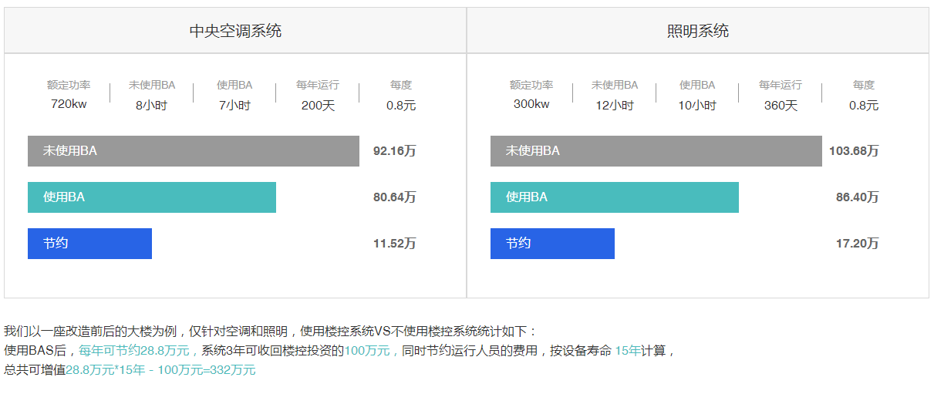Click the 300kw rated power value
This screenshot has width=934, height=394.
531,104
